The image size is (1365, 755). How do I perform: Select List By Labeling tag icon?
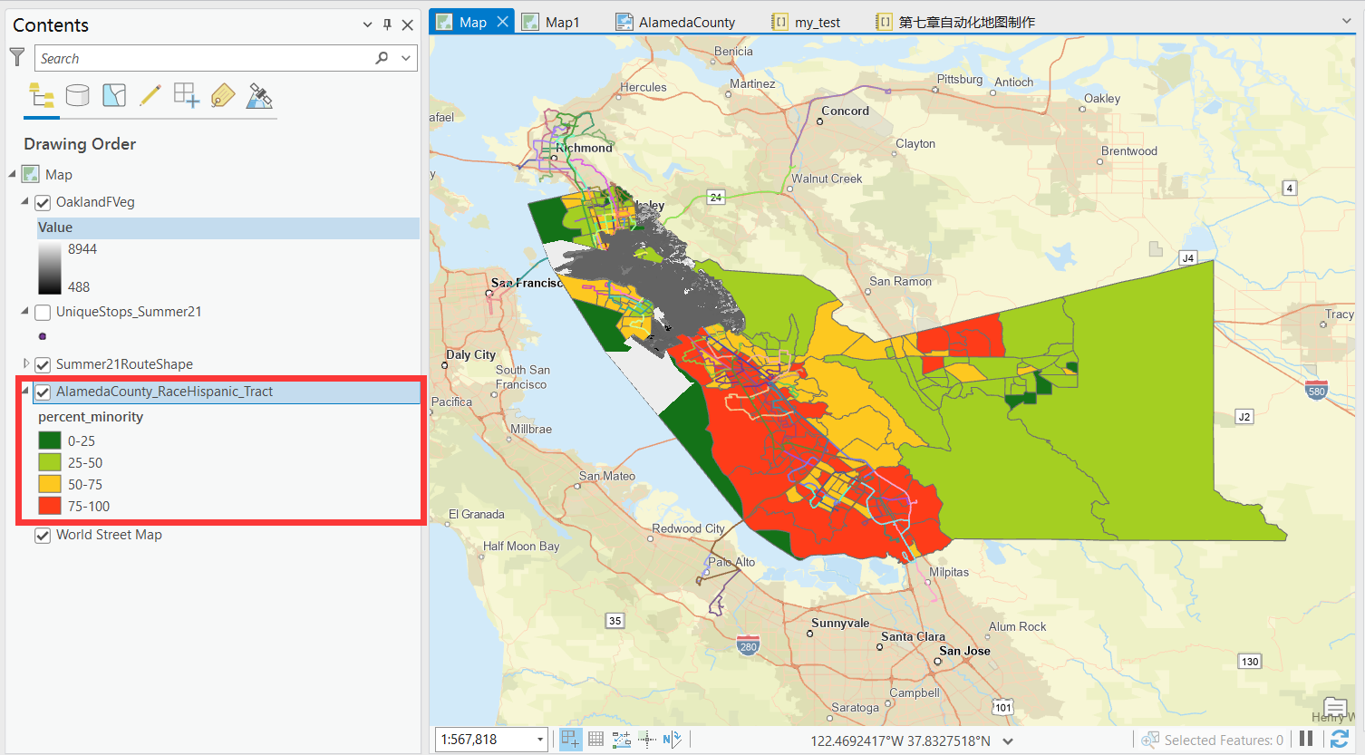[x=223, y=95]
